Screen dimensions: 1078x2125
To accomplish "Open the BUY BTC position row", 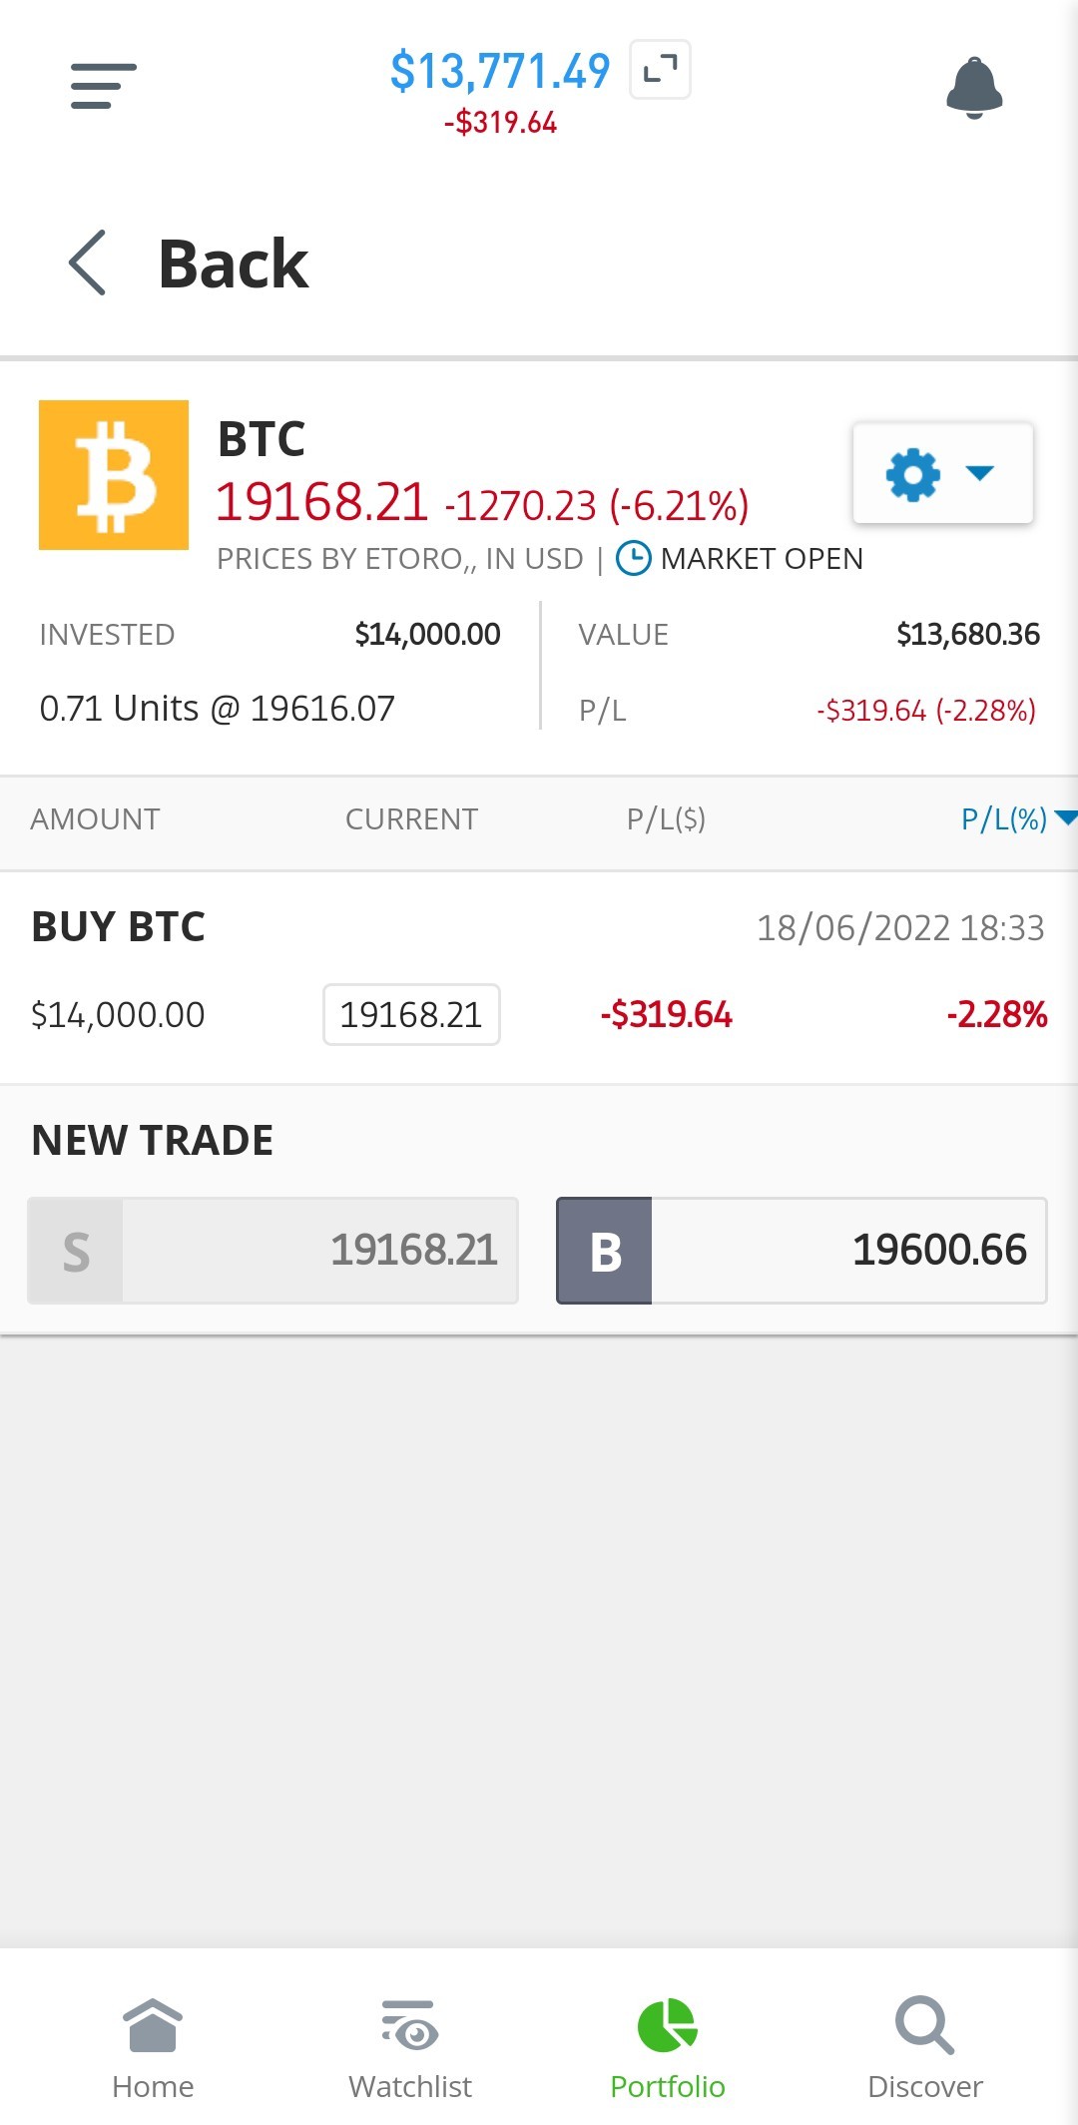I will (x=539, y=978).
